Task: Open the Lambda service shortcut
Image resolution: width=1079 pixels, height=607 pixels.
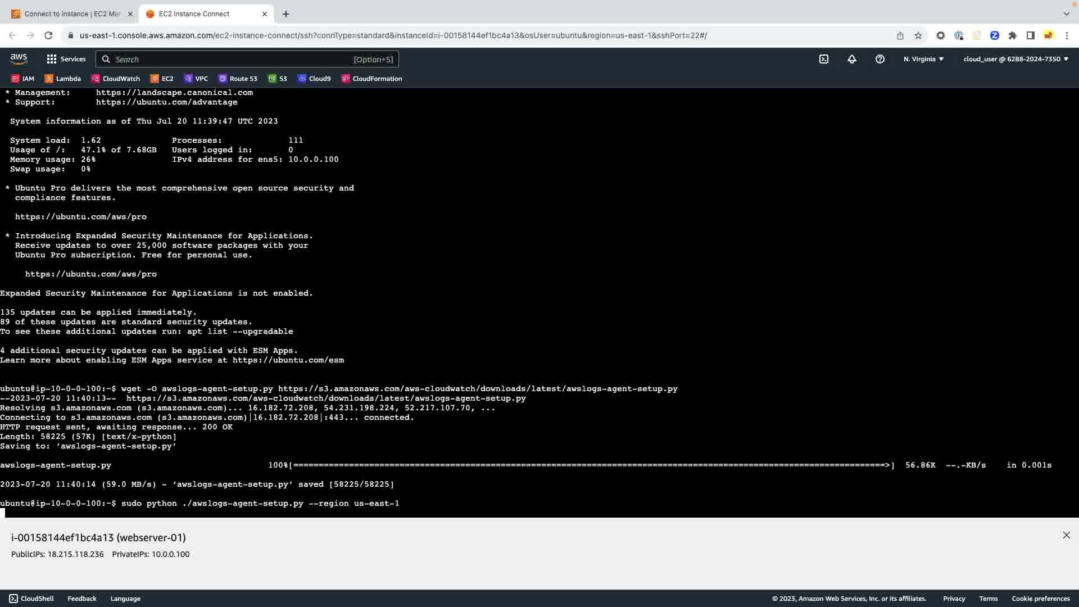Action: point(63,79)
